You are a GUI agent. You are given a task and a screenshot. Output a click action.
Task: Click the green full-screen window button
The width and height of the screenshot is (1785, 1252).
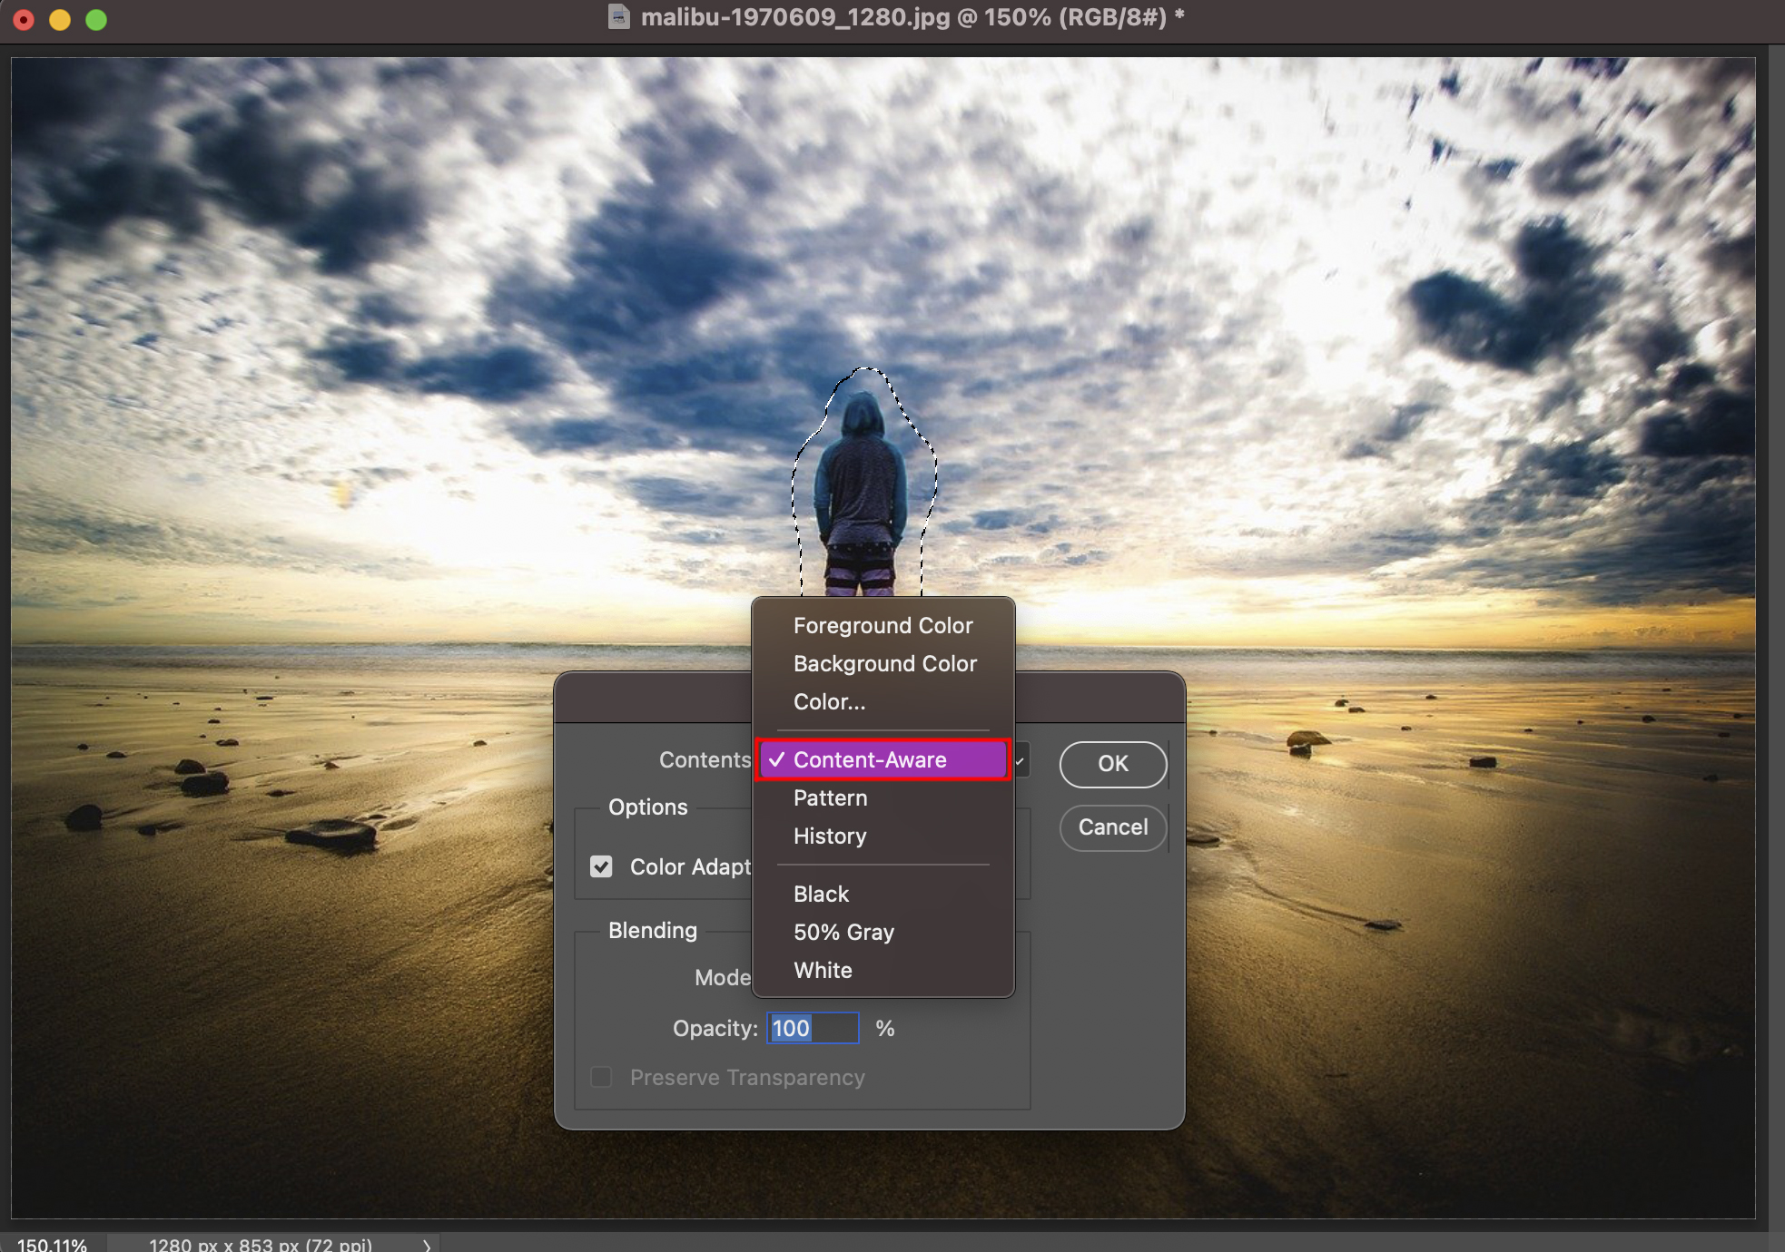tap(96, 19)
